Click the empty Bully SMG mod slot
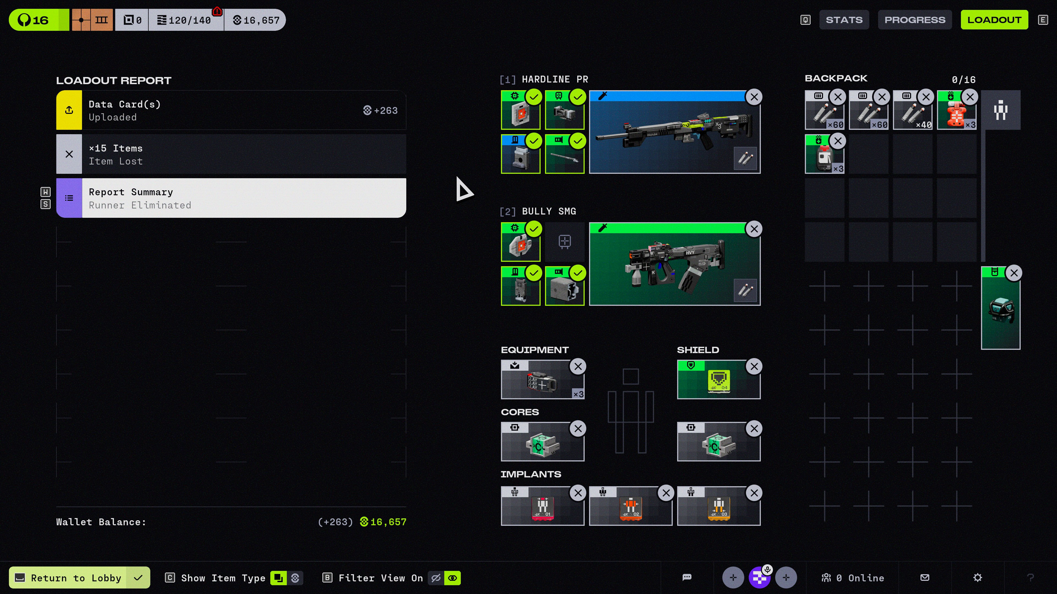 pos(565,242)
